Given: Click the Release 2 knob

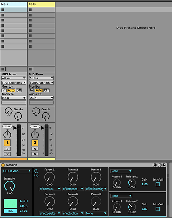Looking at the screenshot, I should click(x=132, y=207).
